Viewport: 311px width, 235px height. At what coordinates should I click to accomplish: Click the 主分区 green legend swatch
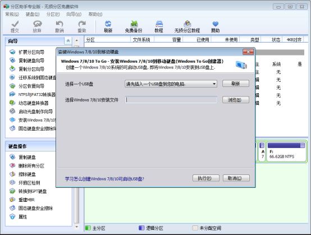pyautogui.click(x=88, y=228)
